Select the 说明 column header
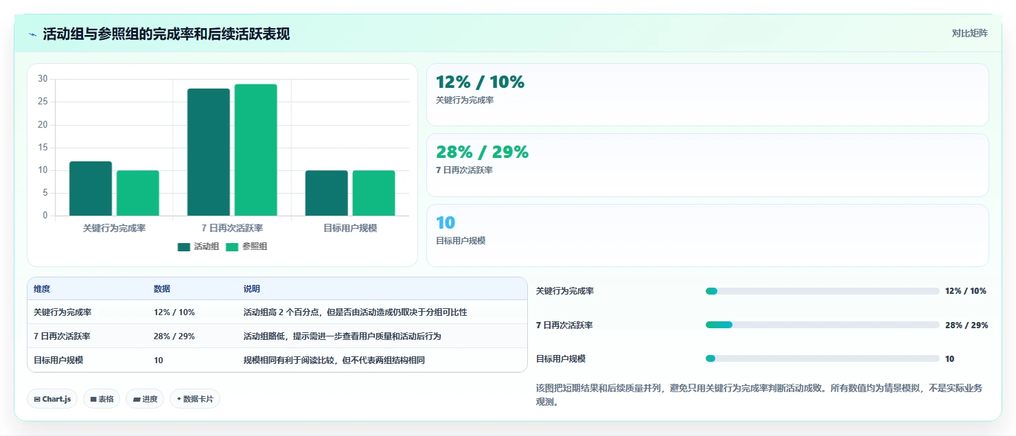This screenshot has width=1016, height=436. coord(252,289)
